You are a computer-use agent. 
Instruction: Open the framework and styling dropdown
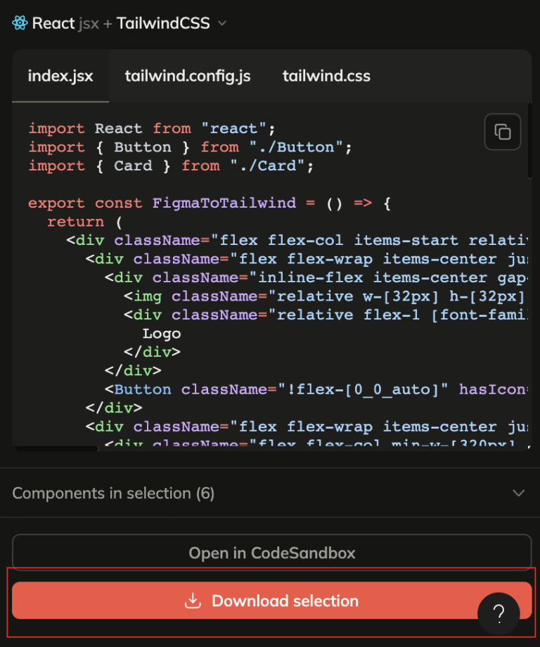221,23
